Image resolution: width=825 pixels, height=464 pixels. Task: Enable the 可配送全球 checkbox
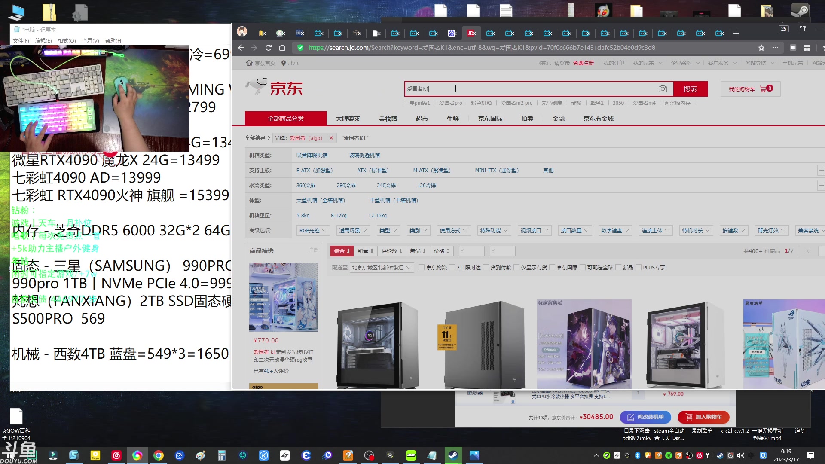583,267
